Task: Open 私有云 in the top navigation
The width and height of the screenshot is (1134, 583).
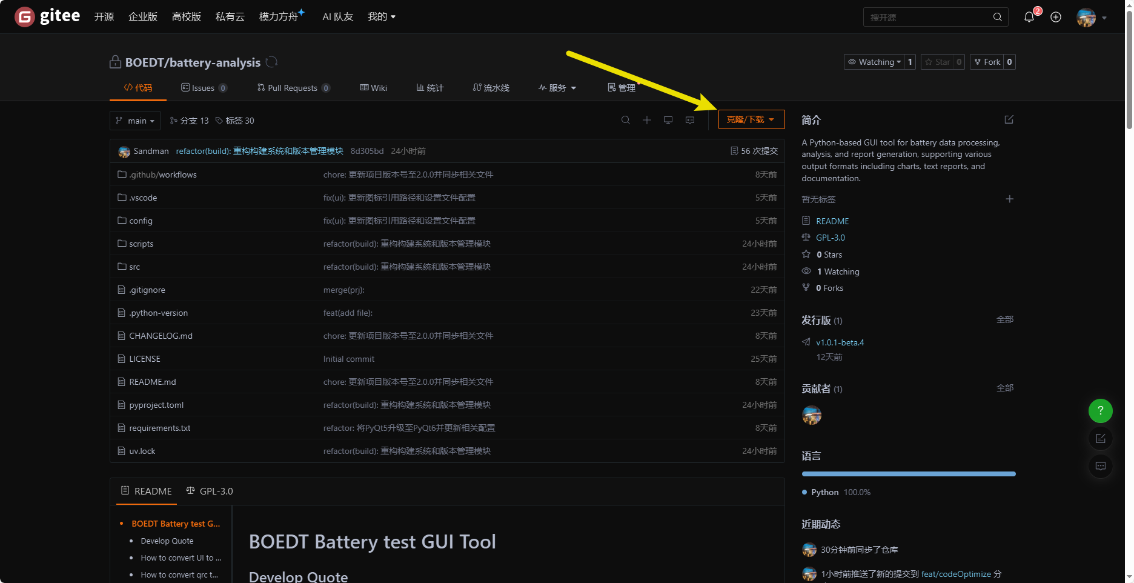Action: [230, 16]
